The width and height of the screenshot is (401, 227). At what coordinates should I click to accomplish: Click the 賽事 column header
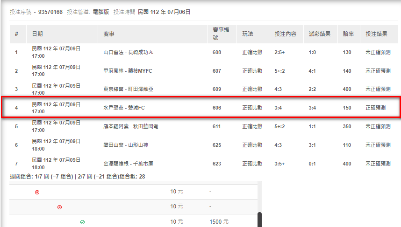pyautogui.click(x=109, y=34)
